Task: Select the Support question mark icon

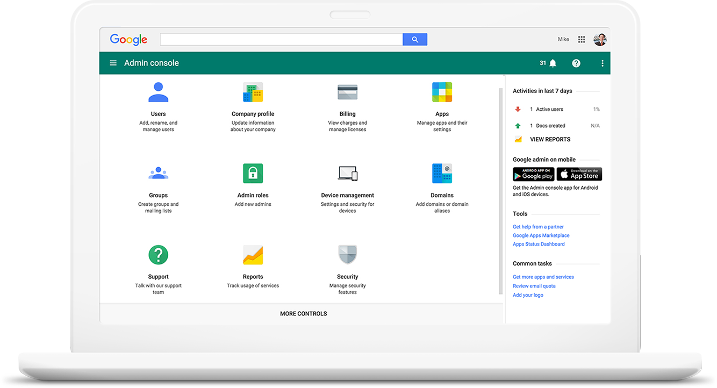Action: coord(158,254)
